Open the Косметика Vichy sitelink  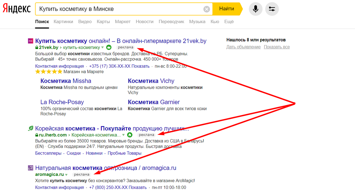point(151,81)
